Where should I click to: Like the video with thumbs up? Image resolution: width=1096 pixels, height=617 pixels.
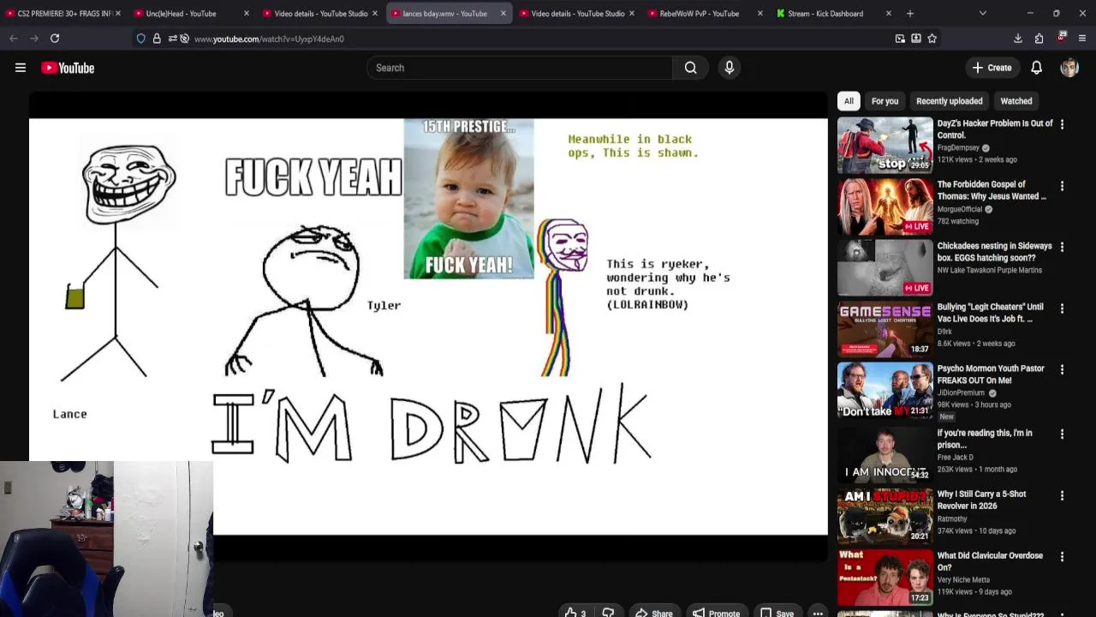(575, 613)
